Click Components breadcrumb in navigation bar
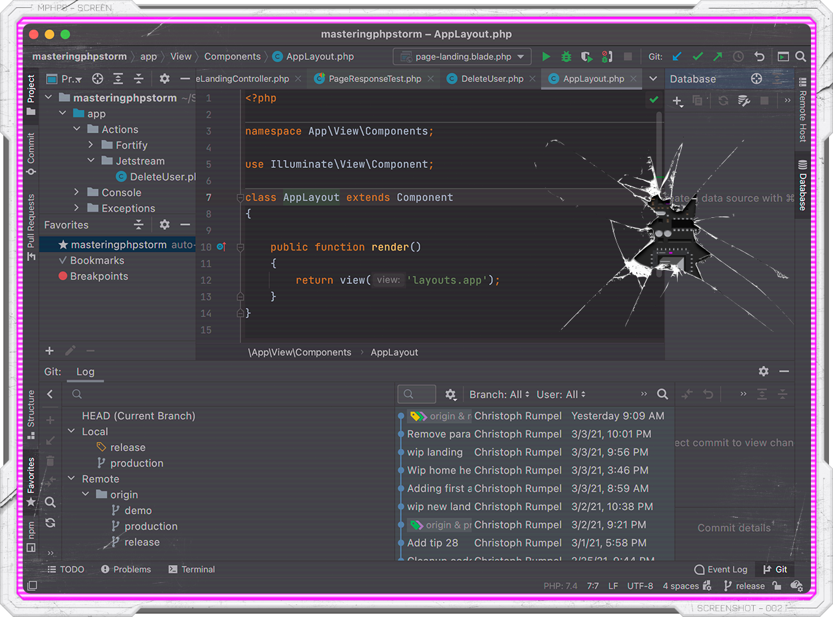 pyautogui.click(x=233, y=57)
